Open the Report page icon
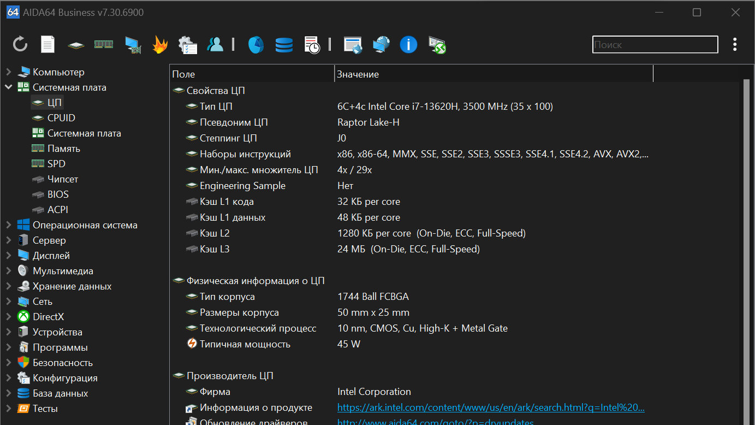The width and height of the screenshot is (755, 425). pyautogui.click(x=48, y=45)
